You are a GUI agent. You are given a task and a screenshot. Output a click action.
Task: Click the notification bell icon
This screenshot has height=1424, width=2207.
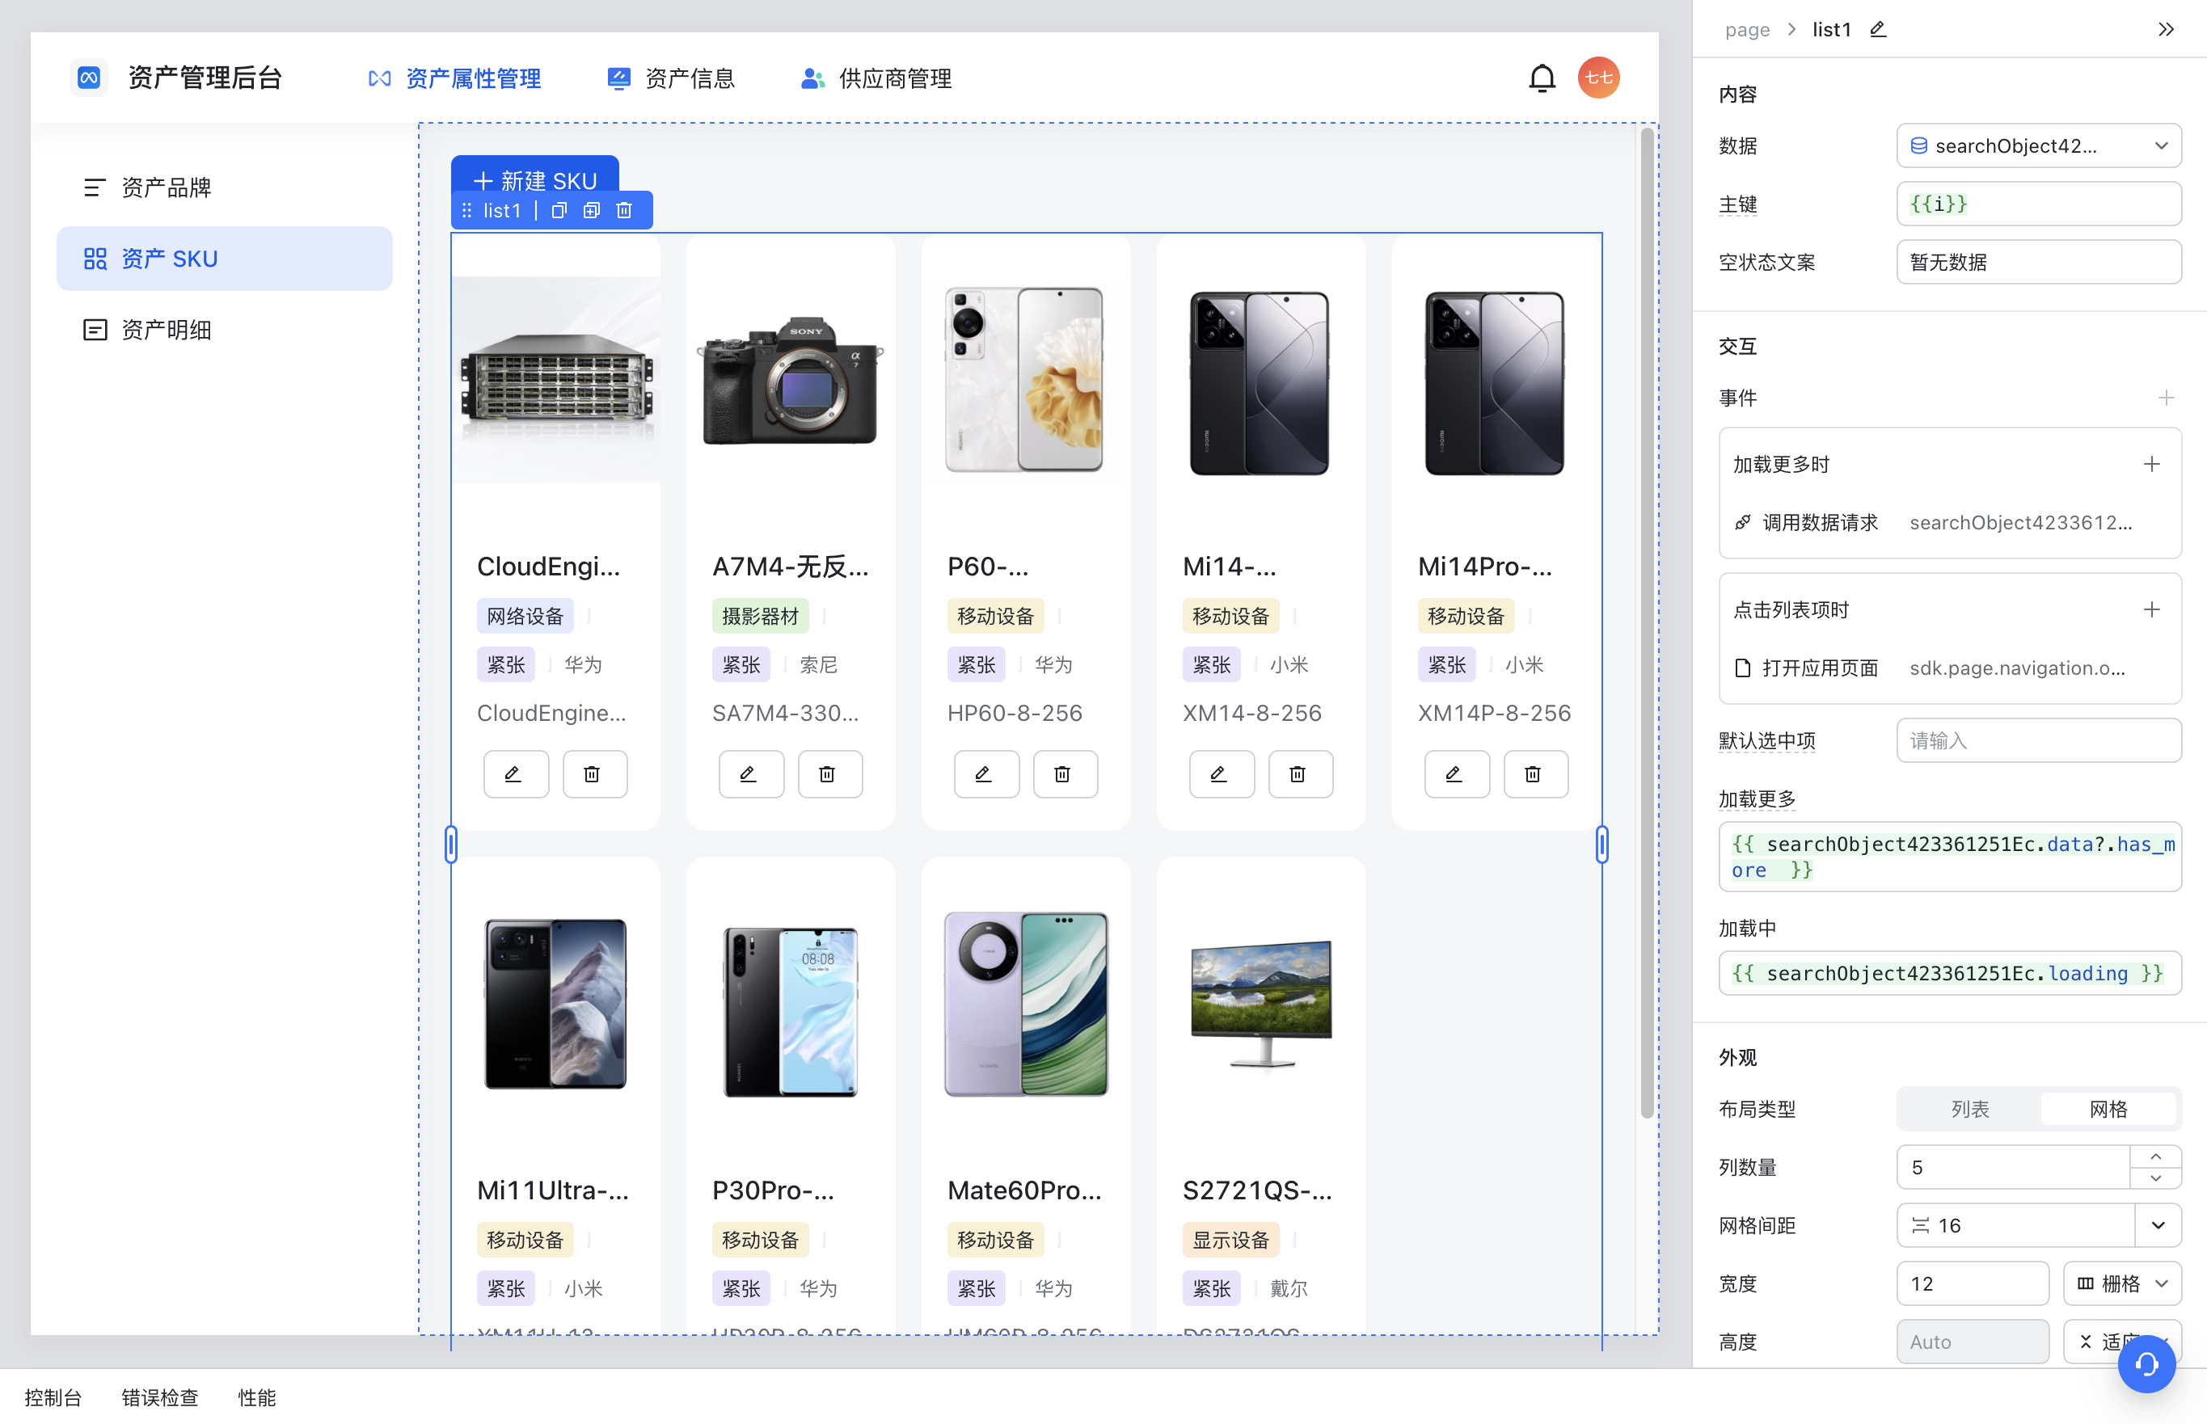coord(1541,78)
